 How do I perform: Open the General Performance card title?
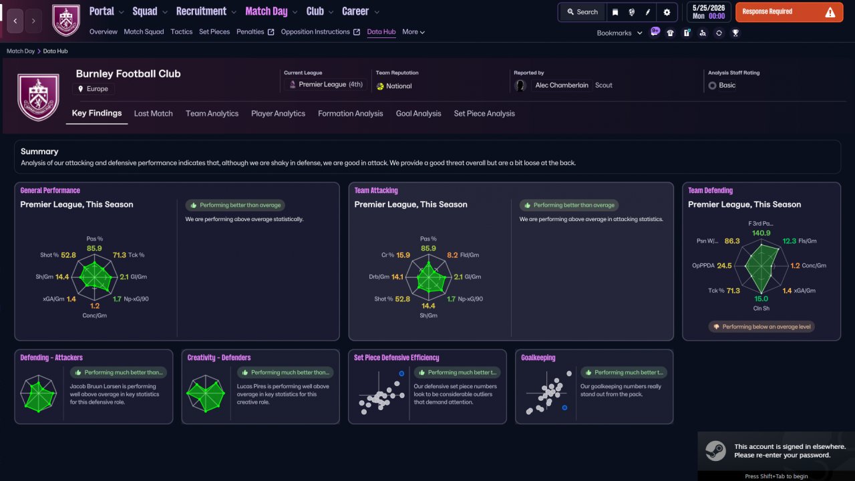click(x=50, y=190)
